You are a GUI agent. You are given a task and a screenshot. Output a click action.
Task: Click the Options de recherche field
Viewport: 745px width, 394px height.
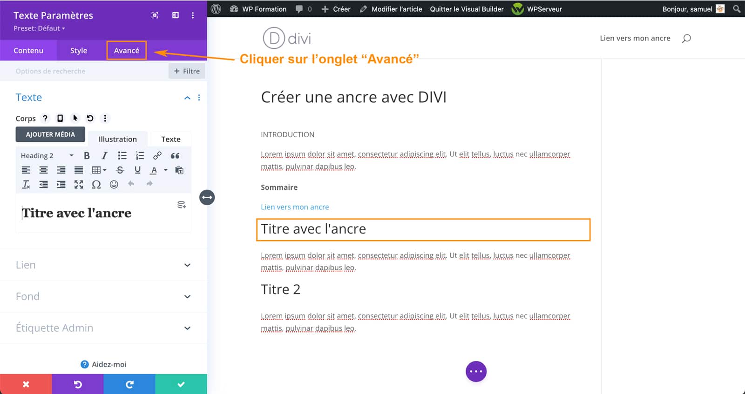coord(84,71)
